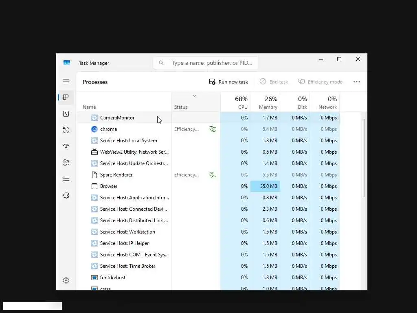The image size is (417, 313).
Task: Click the End task button
Action: click(x=274, y=82)
